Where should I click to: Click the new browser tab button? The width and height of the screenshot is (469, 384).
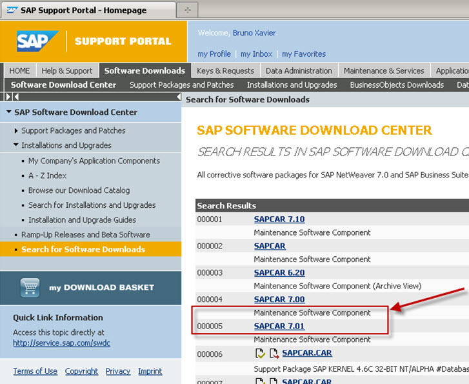coord(187,10)
